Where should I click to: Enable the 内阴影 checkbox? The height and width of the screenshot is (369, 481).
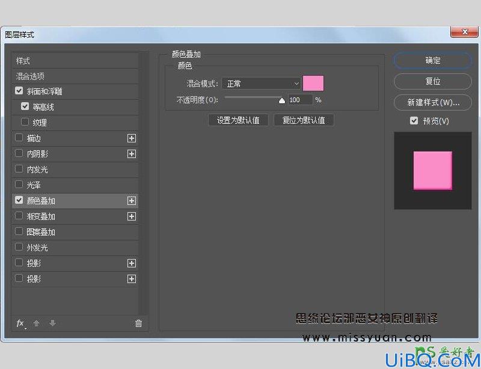click(19, 153)
